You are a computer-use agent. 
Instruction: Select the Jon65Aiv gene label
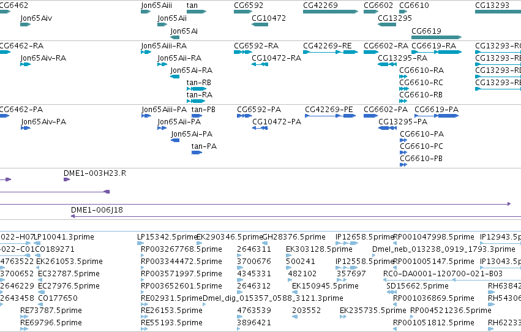(36, 18)
